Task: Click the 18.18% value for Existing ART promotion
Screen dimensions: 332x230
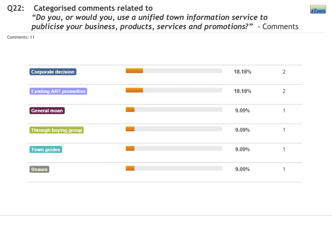Action: [x=243, y=91]
